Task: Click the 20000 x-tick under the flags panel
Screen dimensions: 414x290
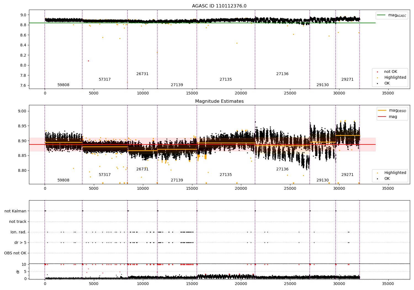Action: coord(241,284)
